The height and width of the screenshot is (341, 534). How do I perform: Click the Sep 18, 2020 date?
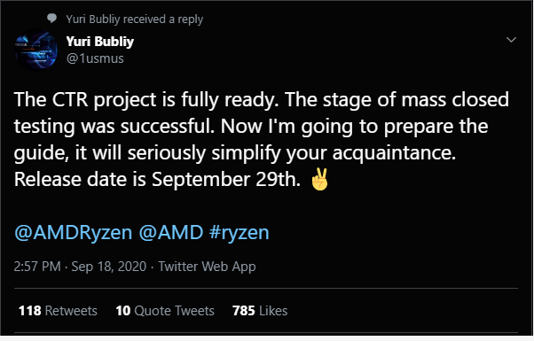pos(108,267)
